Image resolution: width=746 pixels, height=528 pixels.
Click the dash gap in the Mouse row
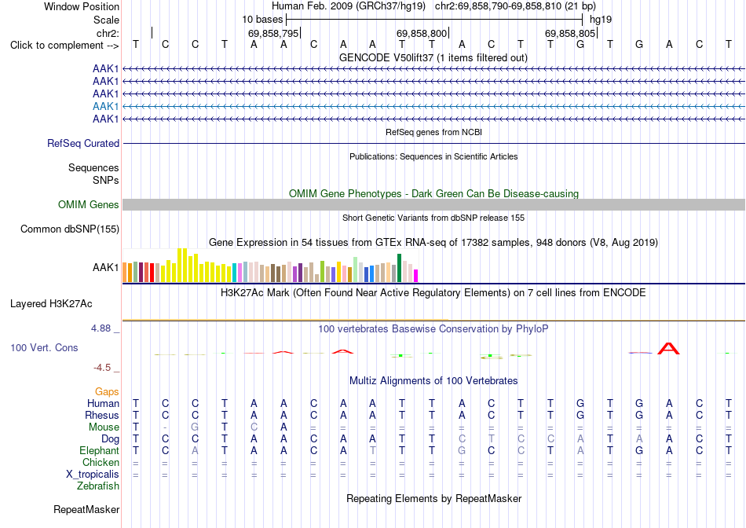point(165,427)
